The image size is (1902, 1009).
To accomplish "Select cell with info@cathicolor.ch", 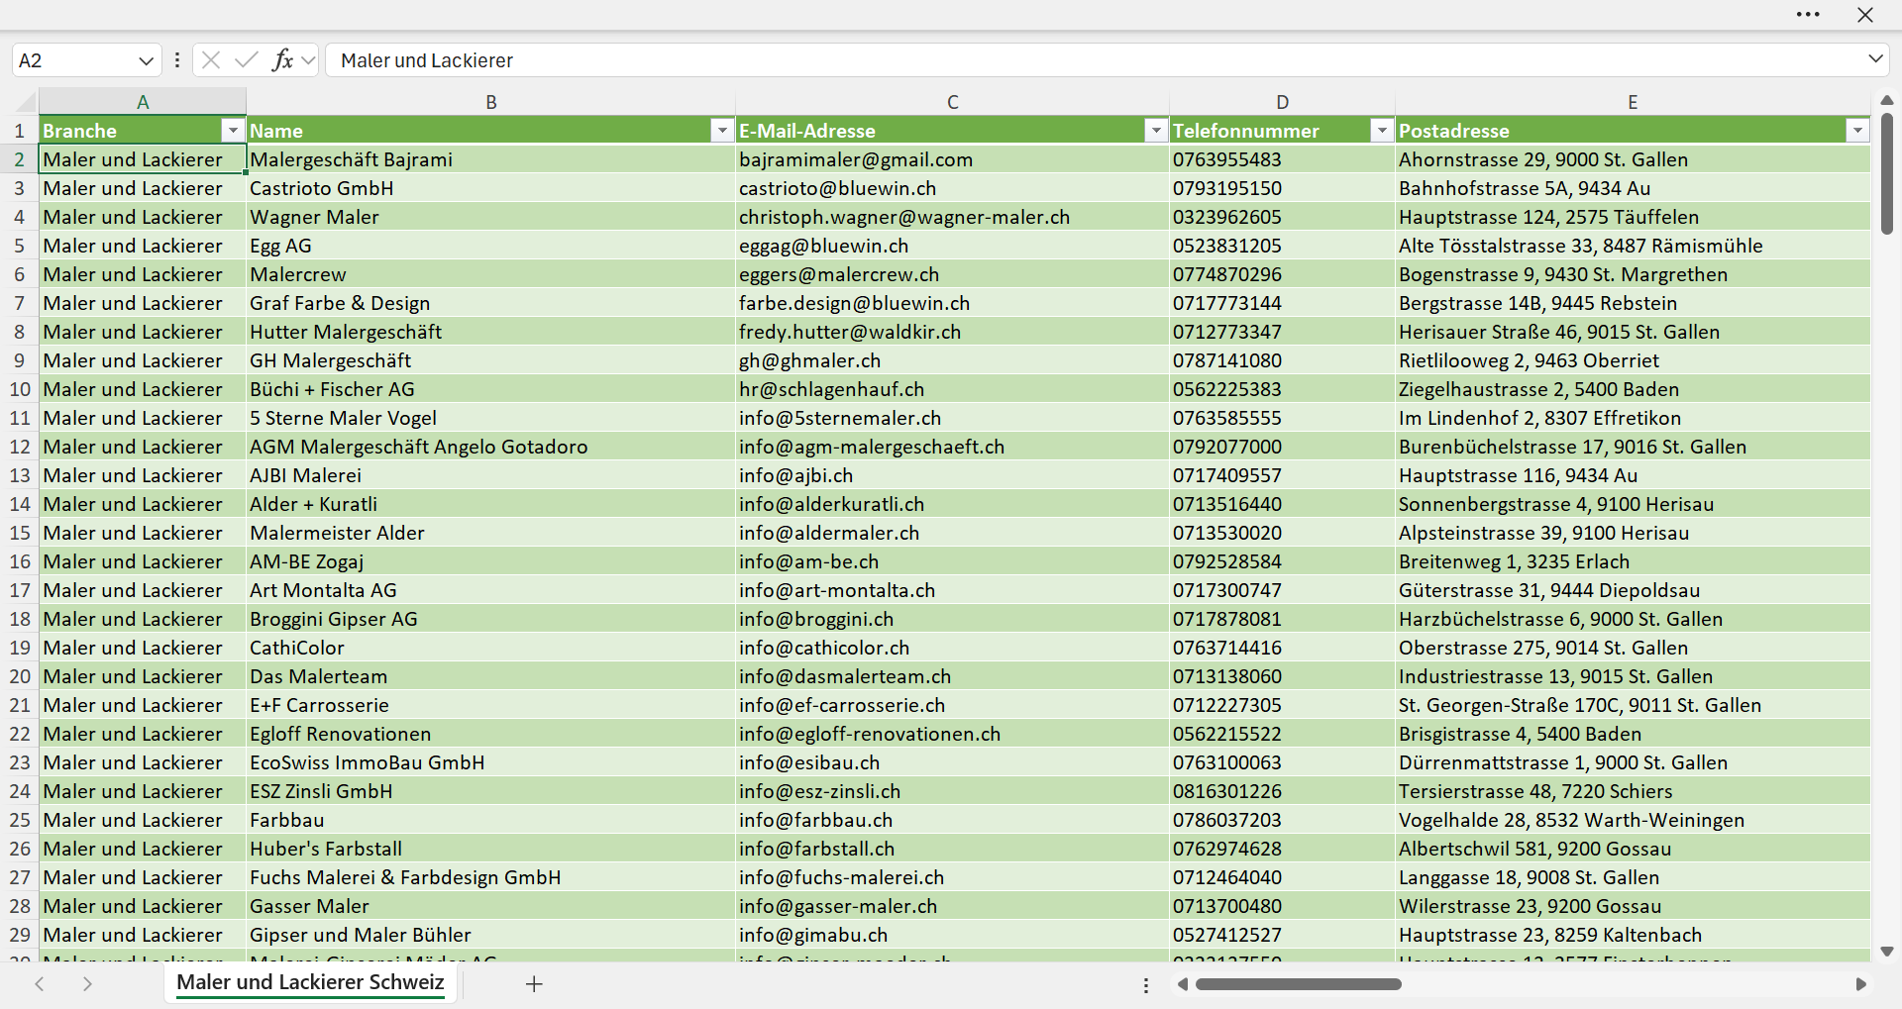I will click(952, 648).
